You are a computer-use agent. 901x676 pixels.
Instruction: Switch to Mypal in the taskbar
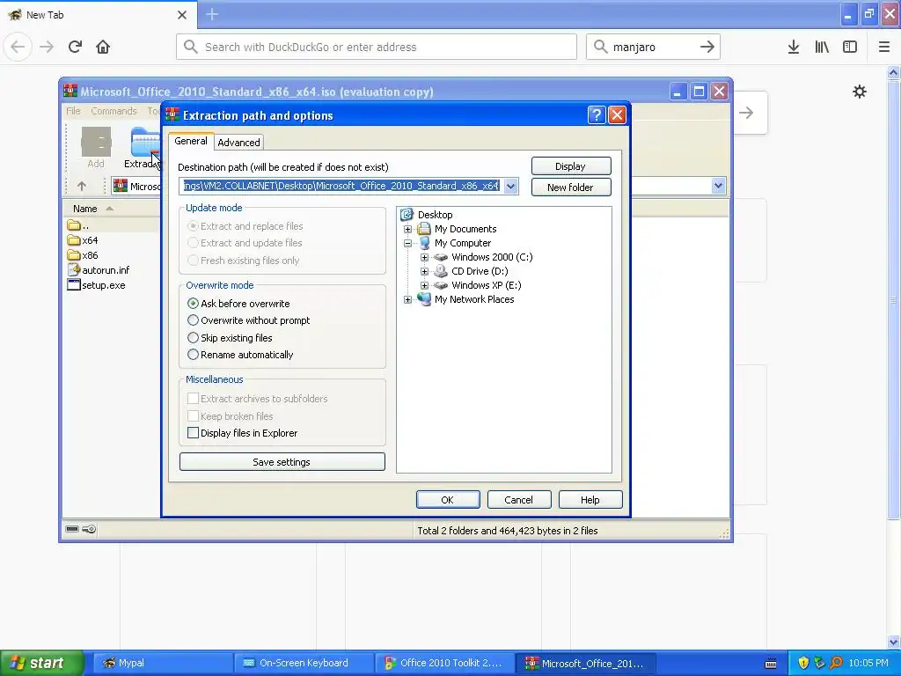coord(162,663)
